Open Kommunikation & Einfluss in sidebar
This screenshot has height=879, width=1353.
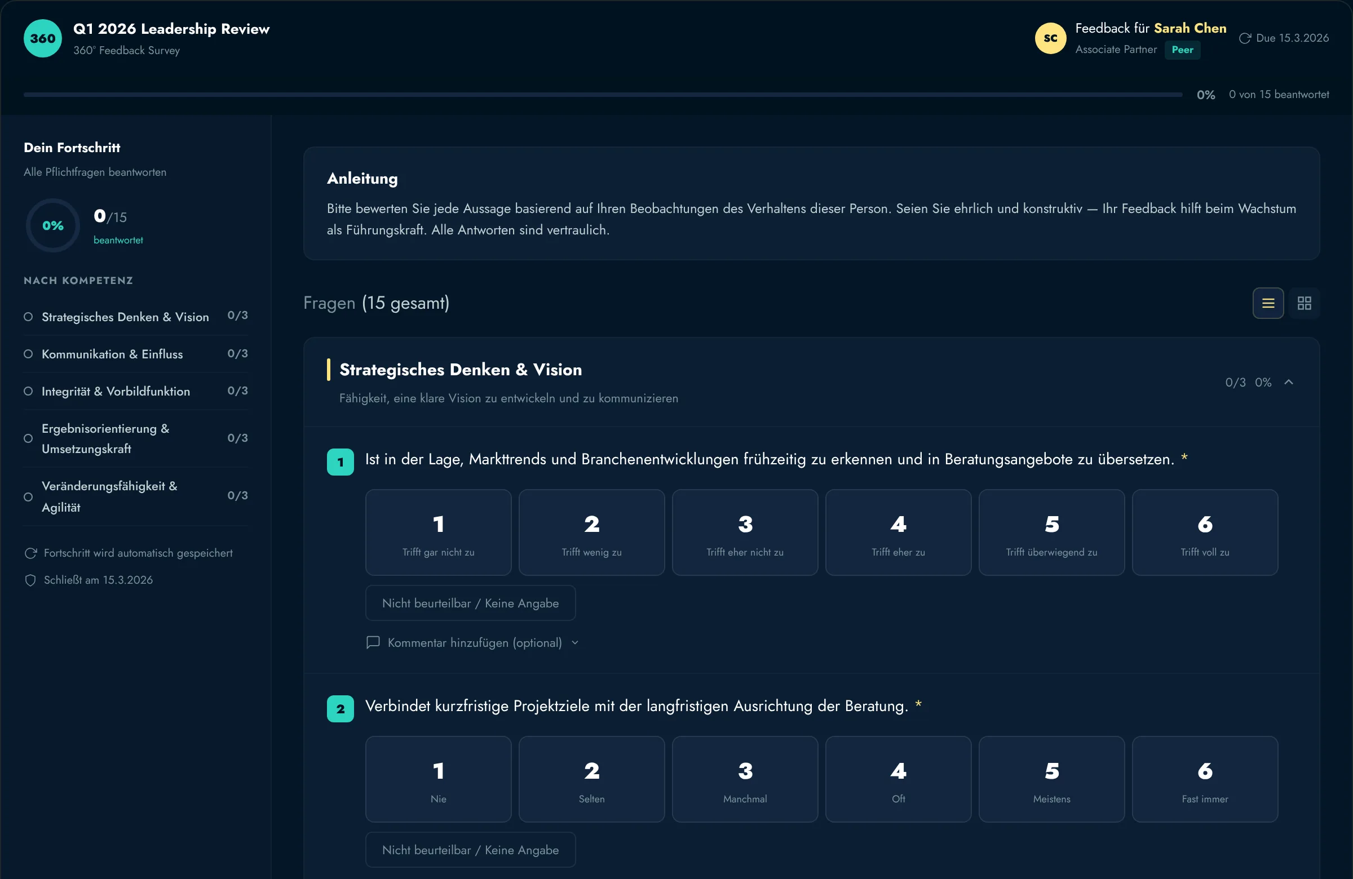tap(136, 354)
